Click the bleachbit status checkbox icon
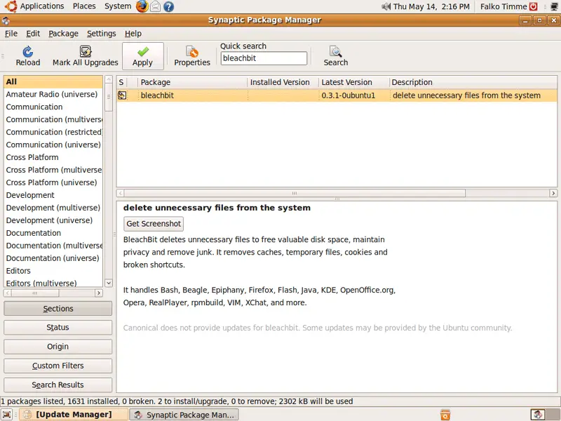The height and width of the screenshot is (421, 561). (122, 95)
